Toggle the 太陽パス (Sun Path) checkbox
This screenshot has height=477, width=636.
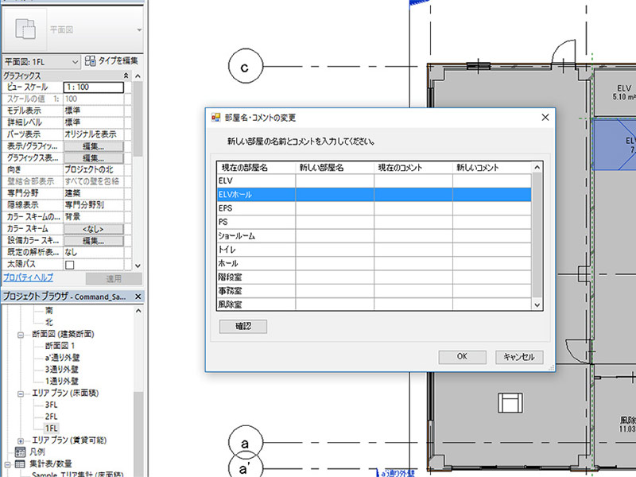pyautogui.click(x=70, y=263)
